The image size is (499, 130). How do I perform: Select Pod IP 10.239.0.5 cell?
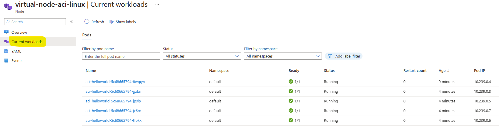483,101
